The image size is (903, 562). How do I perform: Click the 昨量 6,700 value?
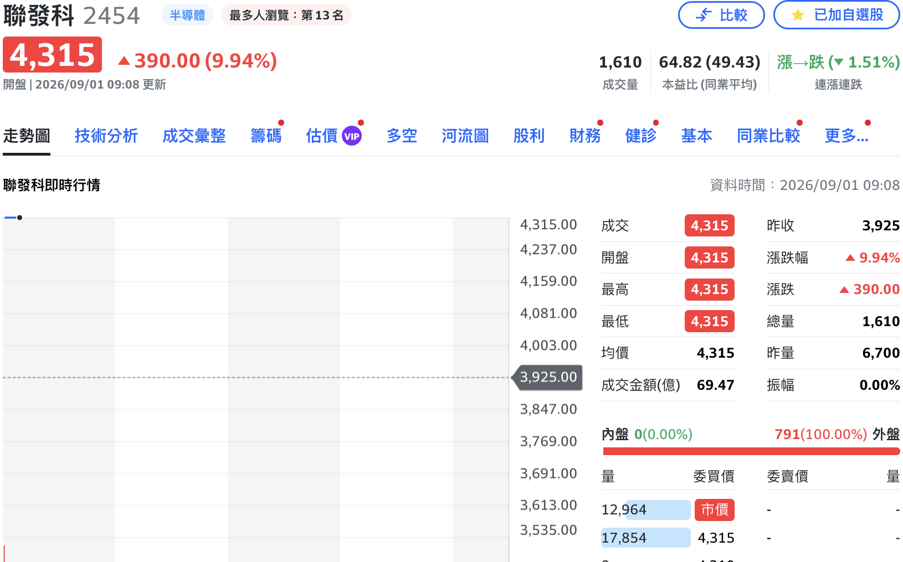[x=881, y=353]
